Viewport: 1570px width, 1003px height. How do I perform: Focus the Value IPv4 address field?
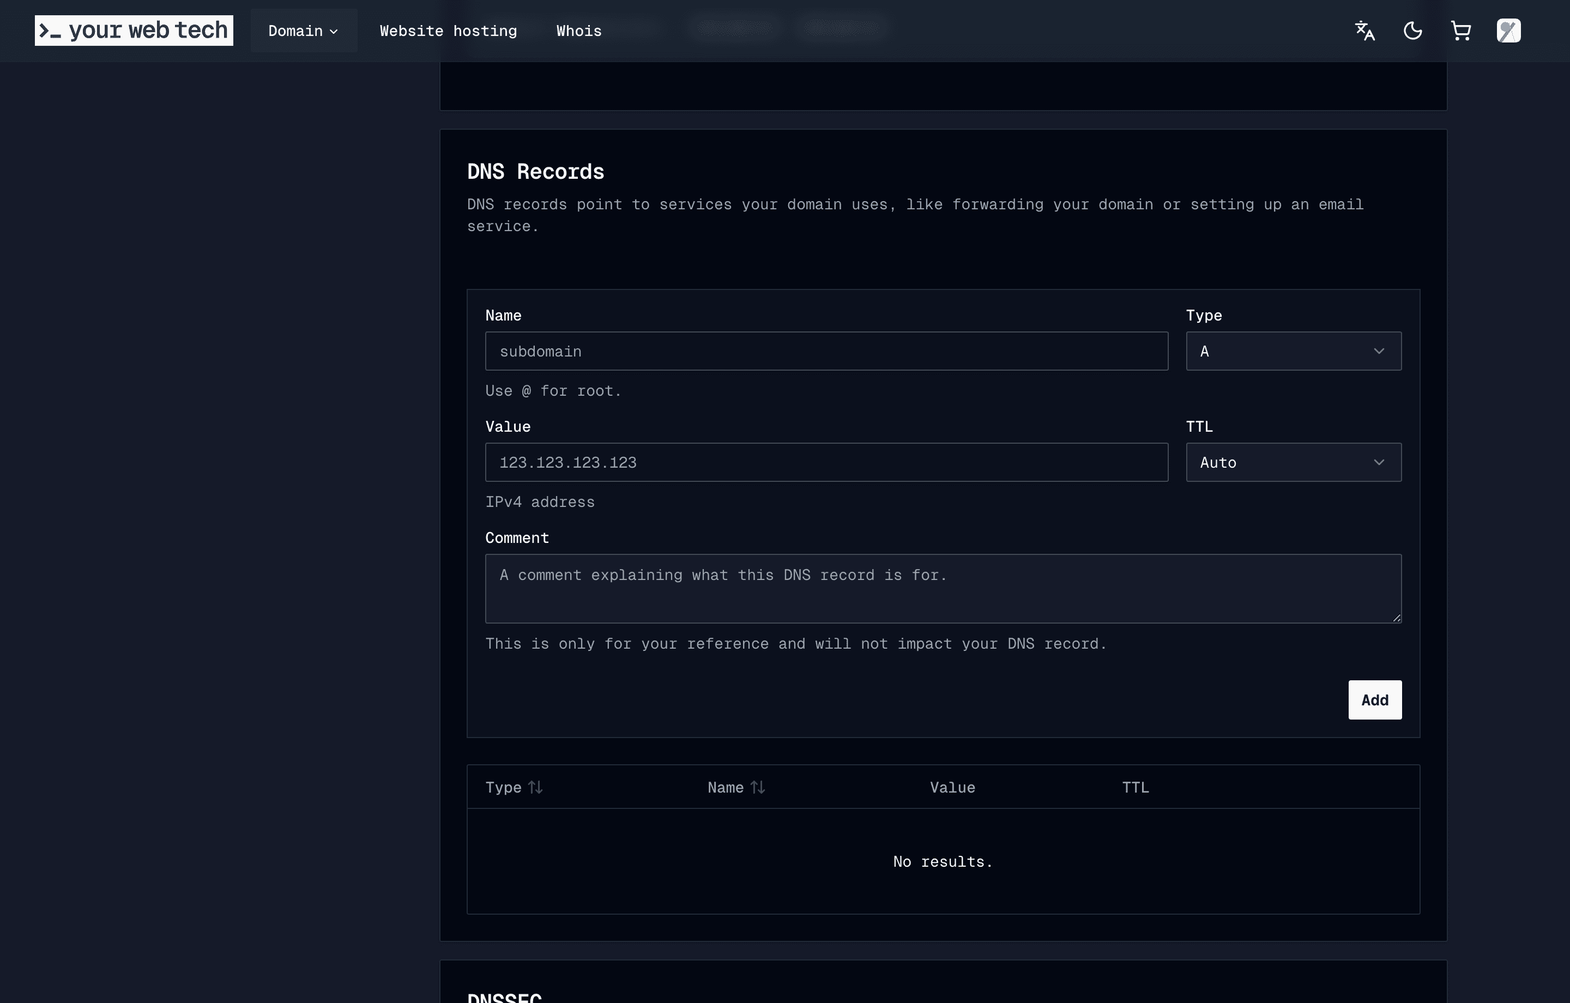827,462
